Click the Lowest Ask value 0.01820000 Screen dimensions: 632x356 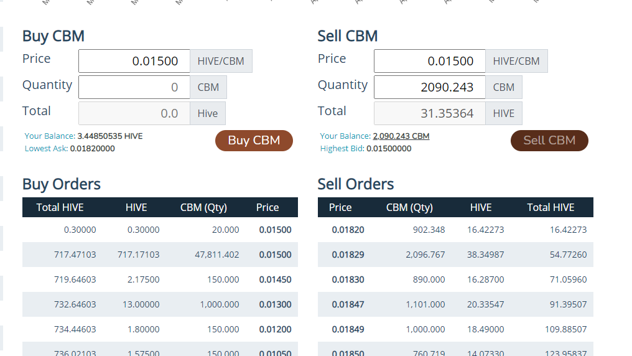(x=92, y=149)
